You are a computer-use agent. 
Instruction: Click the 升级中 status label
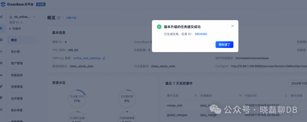(x=16, y=29)
